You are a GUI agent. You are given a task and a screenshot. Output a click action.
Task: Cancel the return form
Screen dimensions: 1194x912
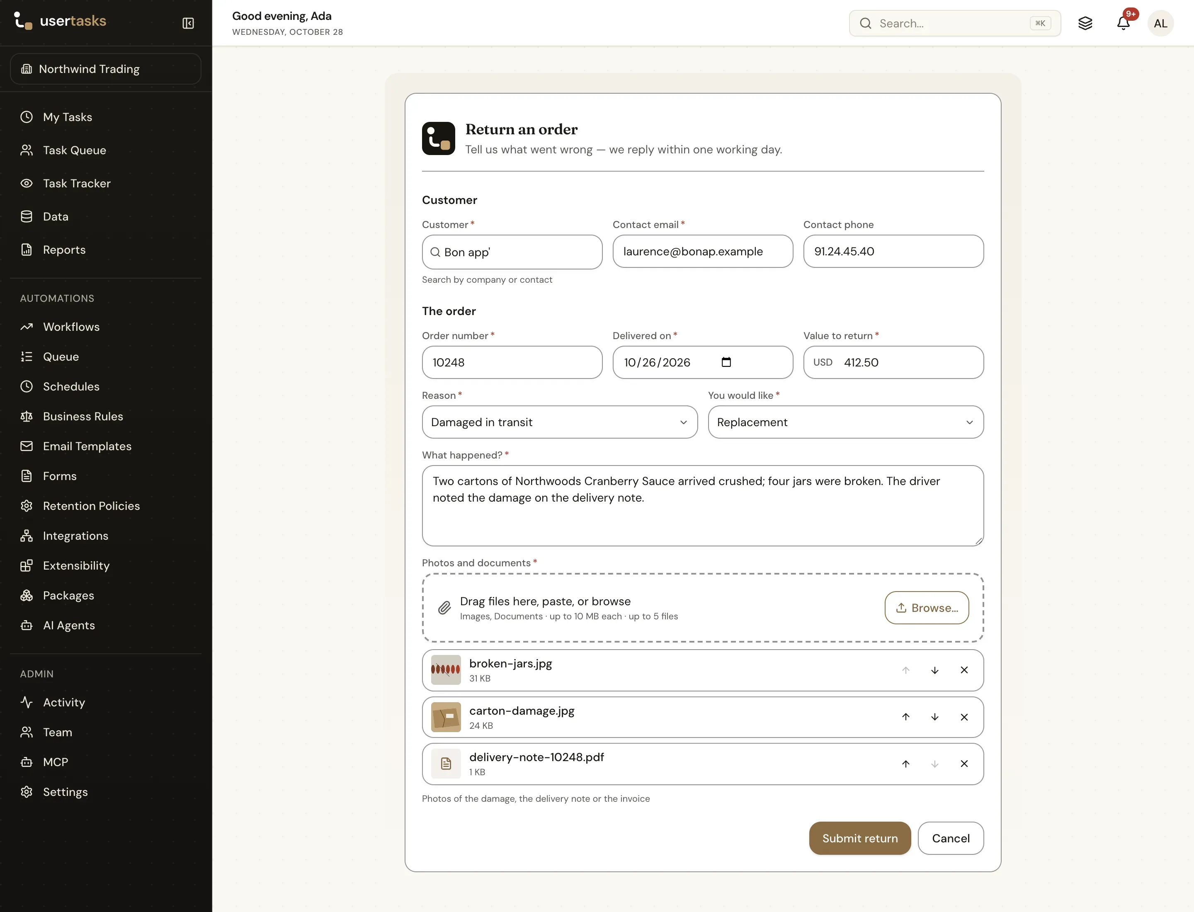pos(950,838)
